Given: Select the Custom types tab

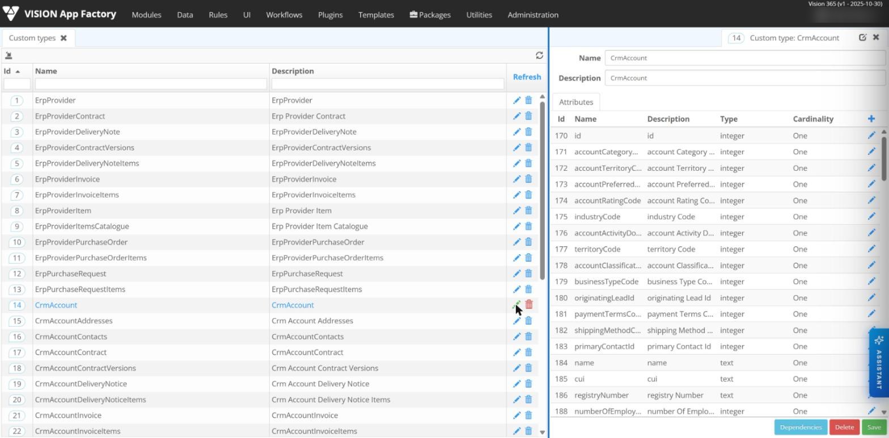Looking at the screenshot, I should pyautogui.click(x=32, y=38).
